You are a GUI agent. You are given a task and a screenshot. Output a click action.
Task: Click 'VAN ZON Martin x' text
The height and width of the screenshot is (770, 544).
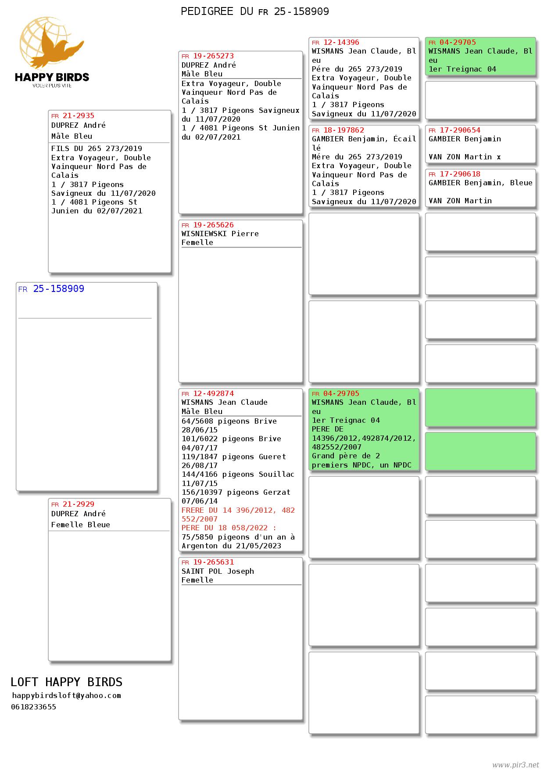[465, 157]
